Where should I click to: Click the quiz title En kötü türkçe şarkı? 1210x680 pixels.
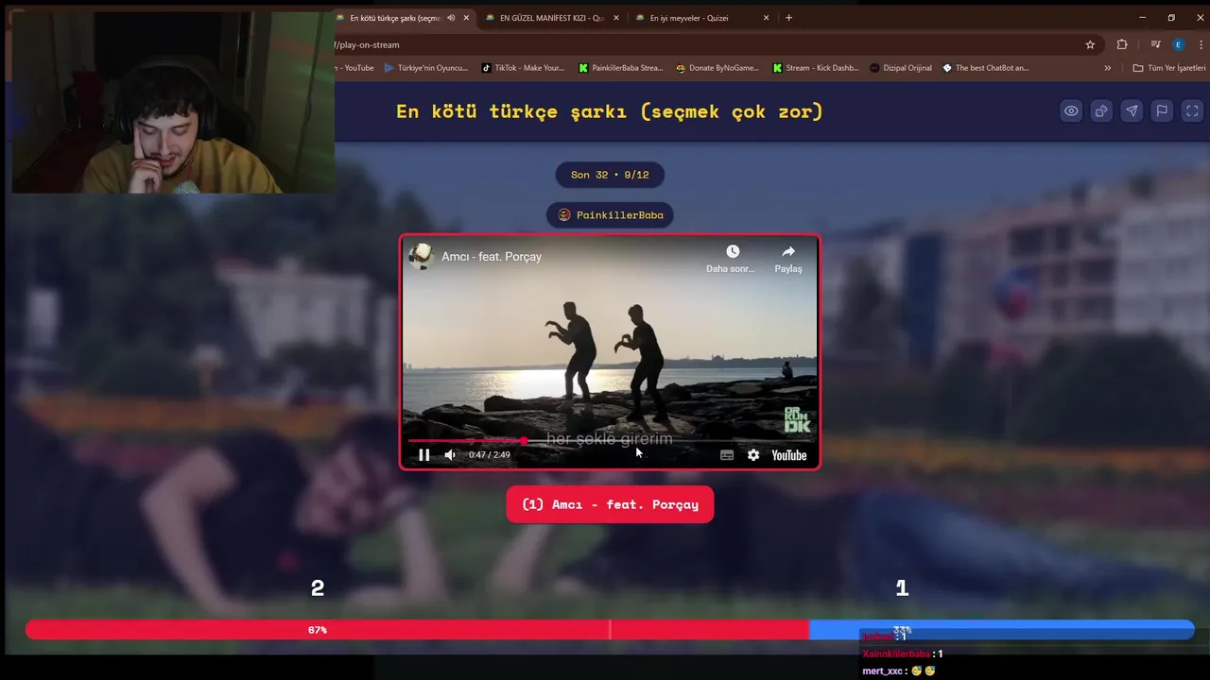610,111
